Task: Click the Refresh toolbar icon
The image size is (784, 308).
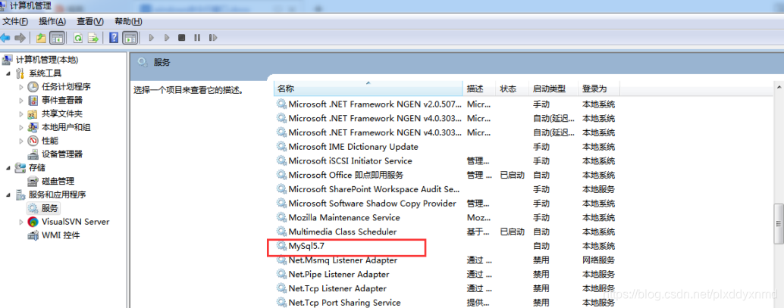Action: (x=78, y=38)
